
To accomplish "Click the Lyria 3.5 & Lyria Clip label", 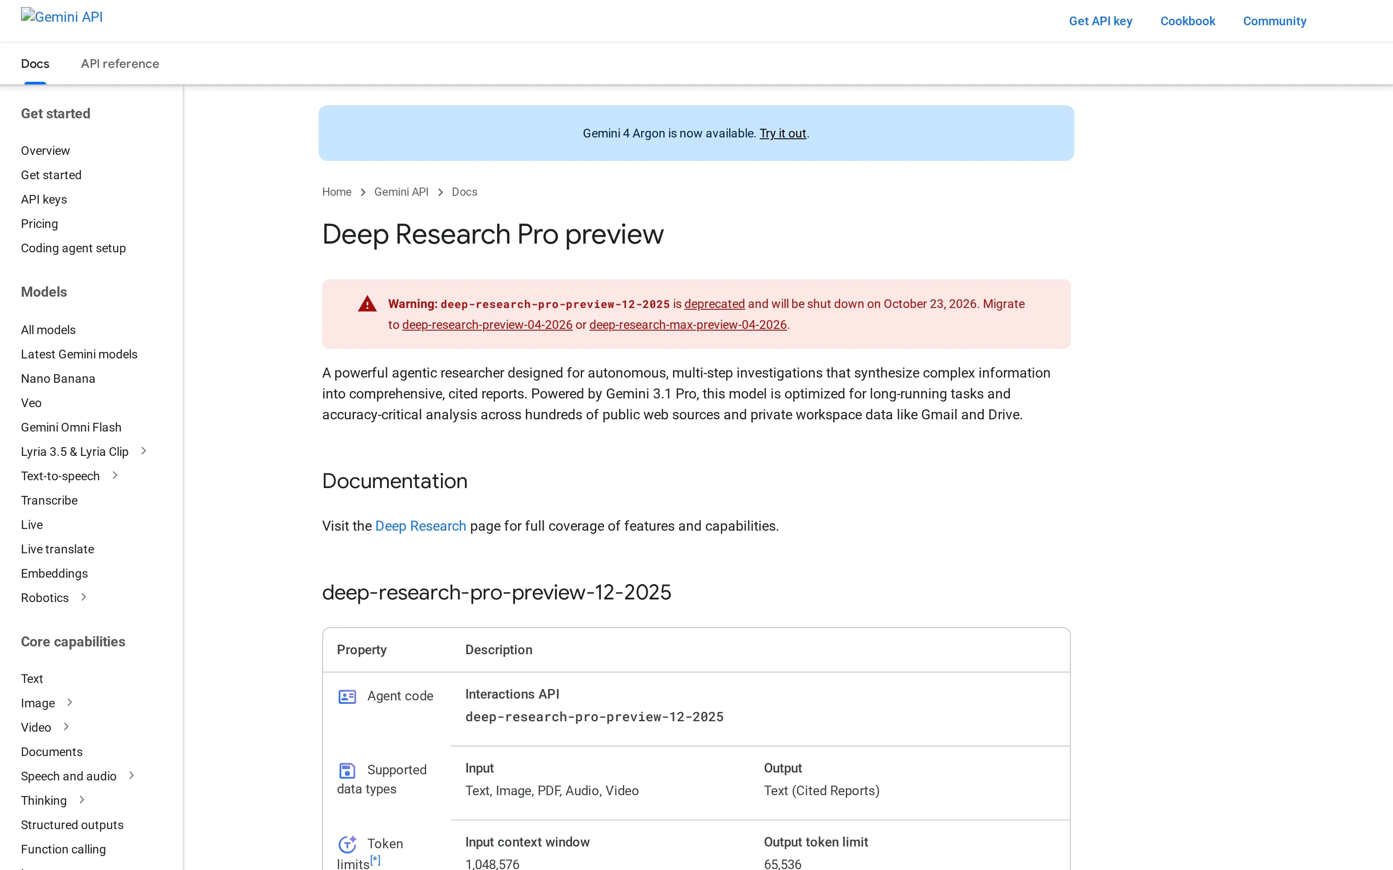I will point(75,452).
